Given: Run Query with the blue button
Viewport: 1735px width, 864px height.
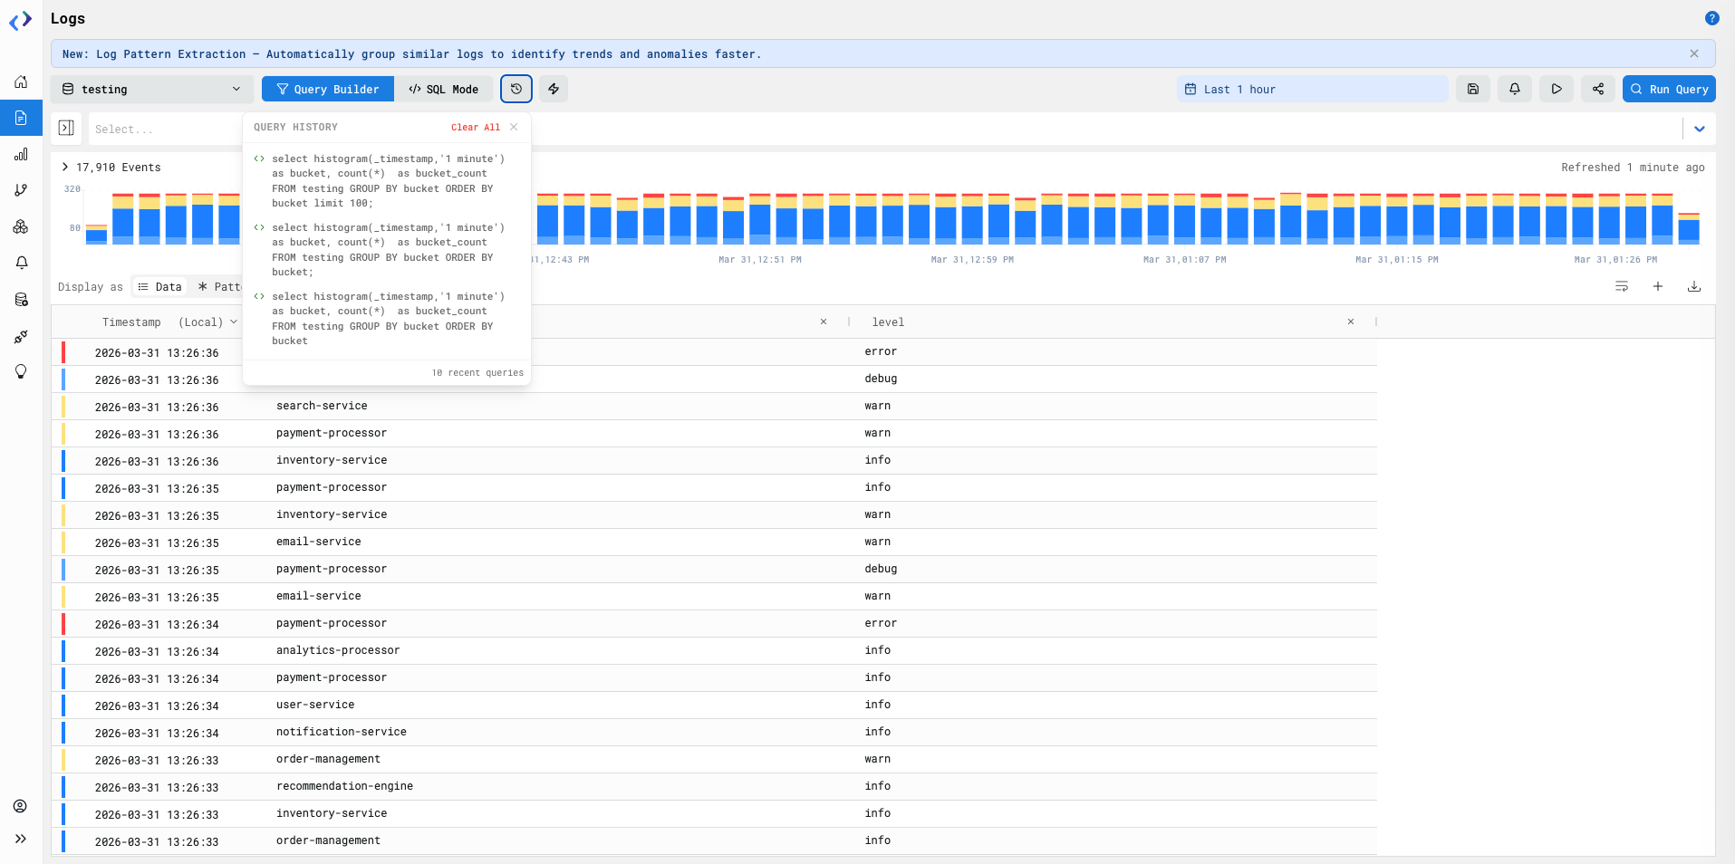Looking at the screenshot, I should click(1668, 89).
